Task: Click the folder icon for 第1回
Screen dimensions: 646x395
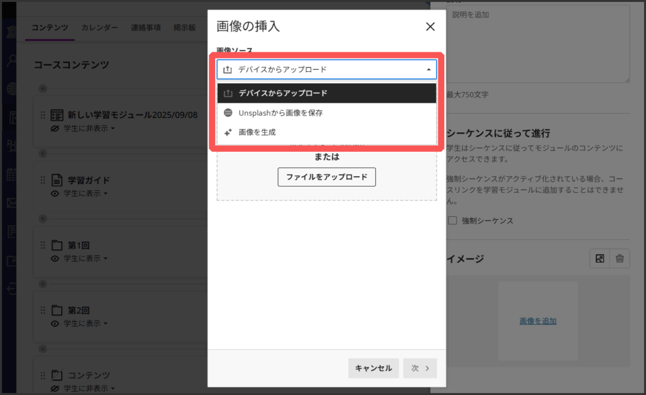Action: [x=57, y=245]
